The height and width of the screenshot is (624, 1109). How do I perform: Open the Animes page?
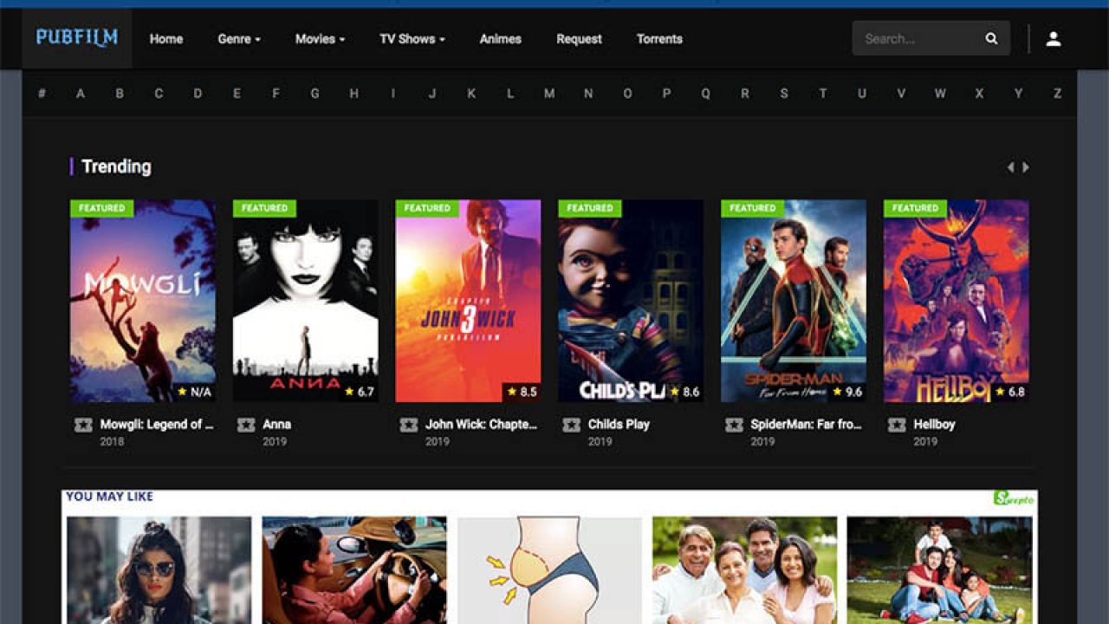click(x=501, y=39)
